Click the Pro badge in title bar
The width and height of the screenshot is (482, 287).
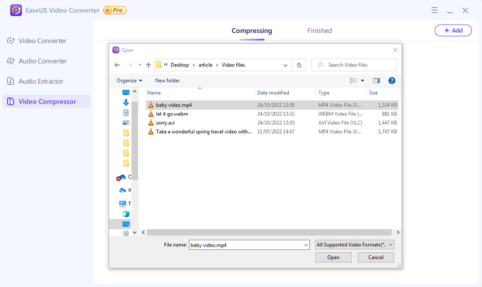115,10
